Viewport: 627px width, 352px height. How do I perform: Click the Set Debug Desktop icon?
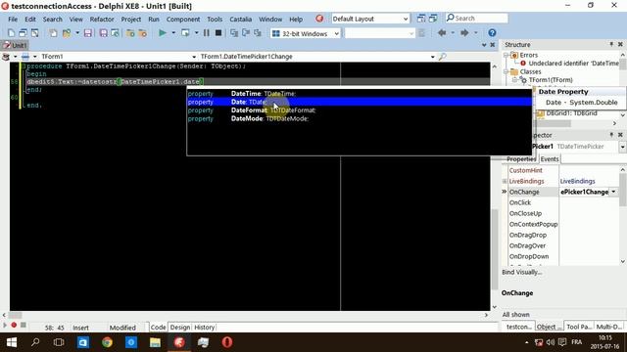(x=433, y=19)
